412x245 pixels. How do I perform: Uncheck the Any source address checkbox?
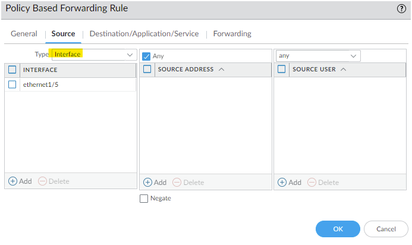point(146,56)
